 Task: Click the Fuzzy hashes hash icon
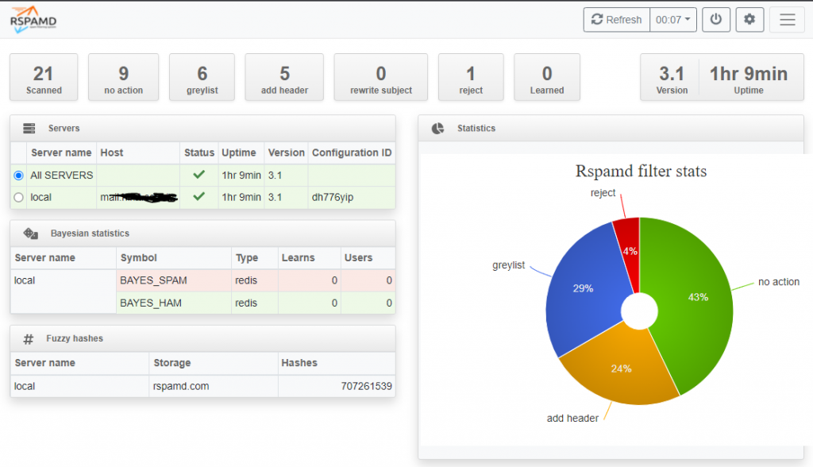point(28,339)
